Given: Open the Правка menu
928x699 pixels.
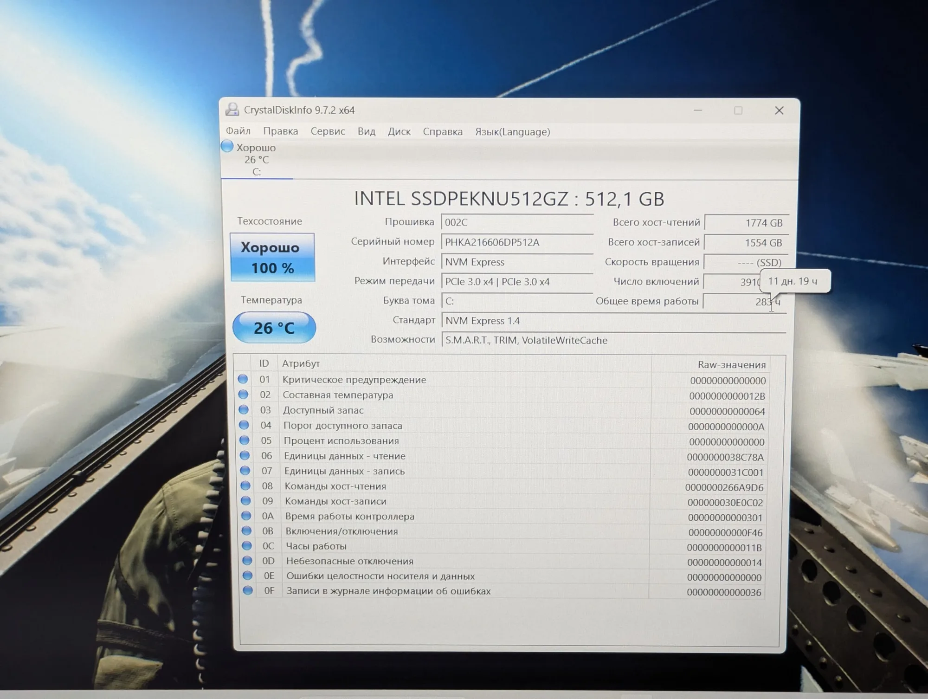Looking at the screenshot, I should coord(281,131).
